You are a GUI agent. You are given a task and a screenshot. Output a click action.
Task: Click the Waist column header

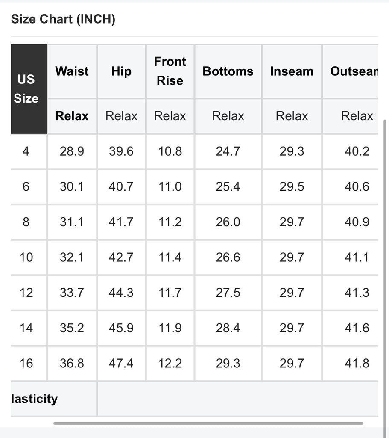[72, 71]
